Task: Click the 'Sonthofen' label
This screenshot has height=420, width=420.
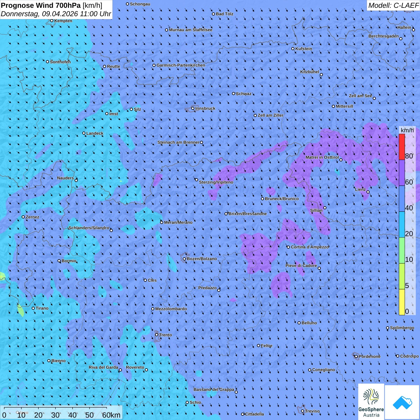Action: tap(60, 62)
